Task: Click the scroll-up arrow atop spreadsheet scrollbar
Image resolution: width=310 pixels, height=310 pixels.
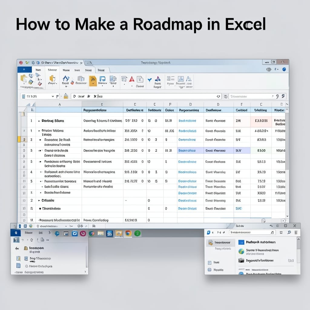Action: pyautogui.click(x=287, y=110)
